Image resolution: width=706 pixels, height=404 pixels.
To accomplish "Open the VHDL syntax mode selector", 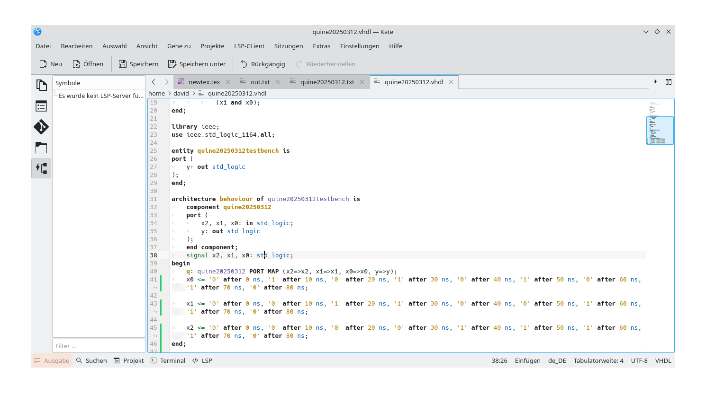I will 663,360.
